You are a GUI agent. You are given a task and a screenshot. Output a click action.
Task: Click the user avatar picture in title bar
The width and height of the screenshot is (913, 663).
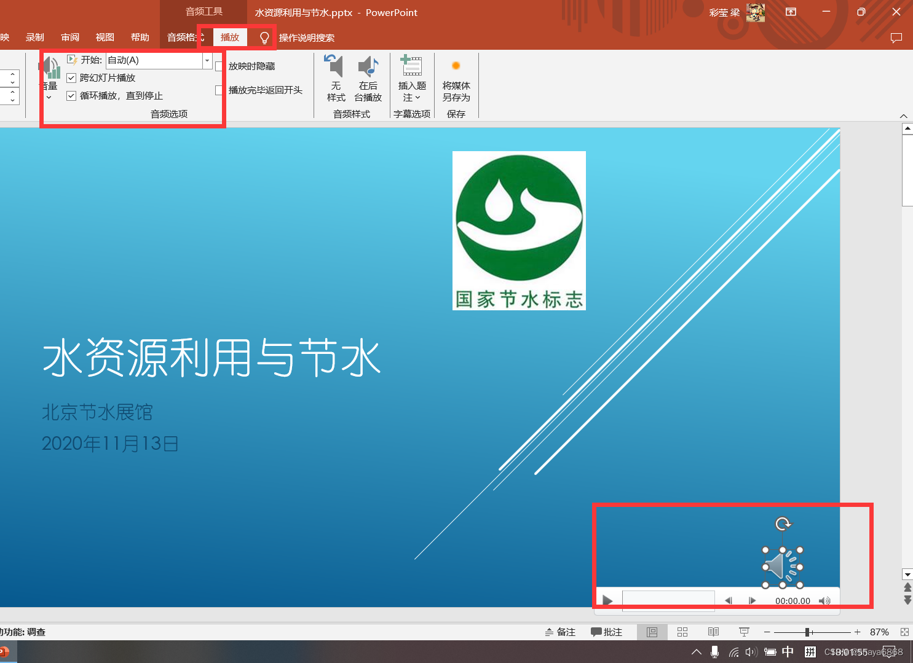point(756,12)
